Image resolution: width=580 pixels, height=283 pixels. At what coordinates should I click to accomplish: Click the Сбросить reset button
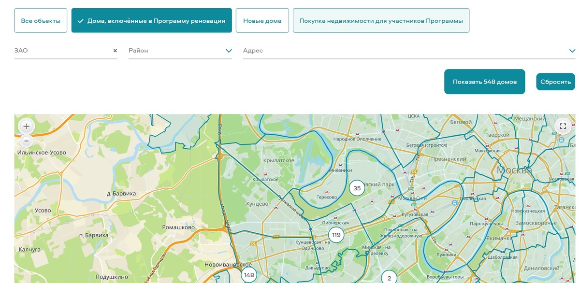pyautogui.click(x=555, y=82)
